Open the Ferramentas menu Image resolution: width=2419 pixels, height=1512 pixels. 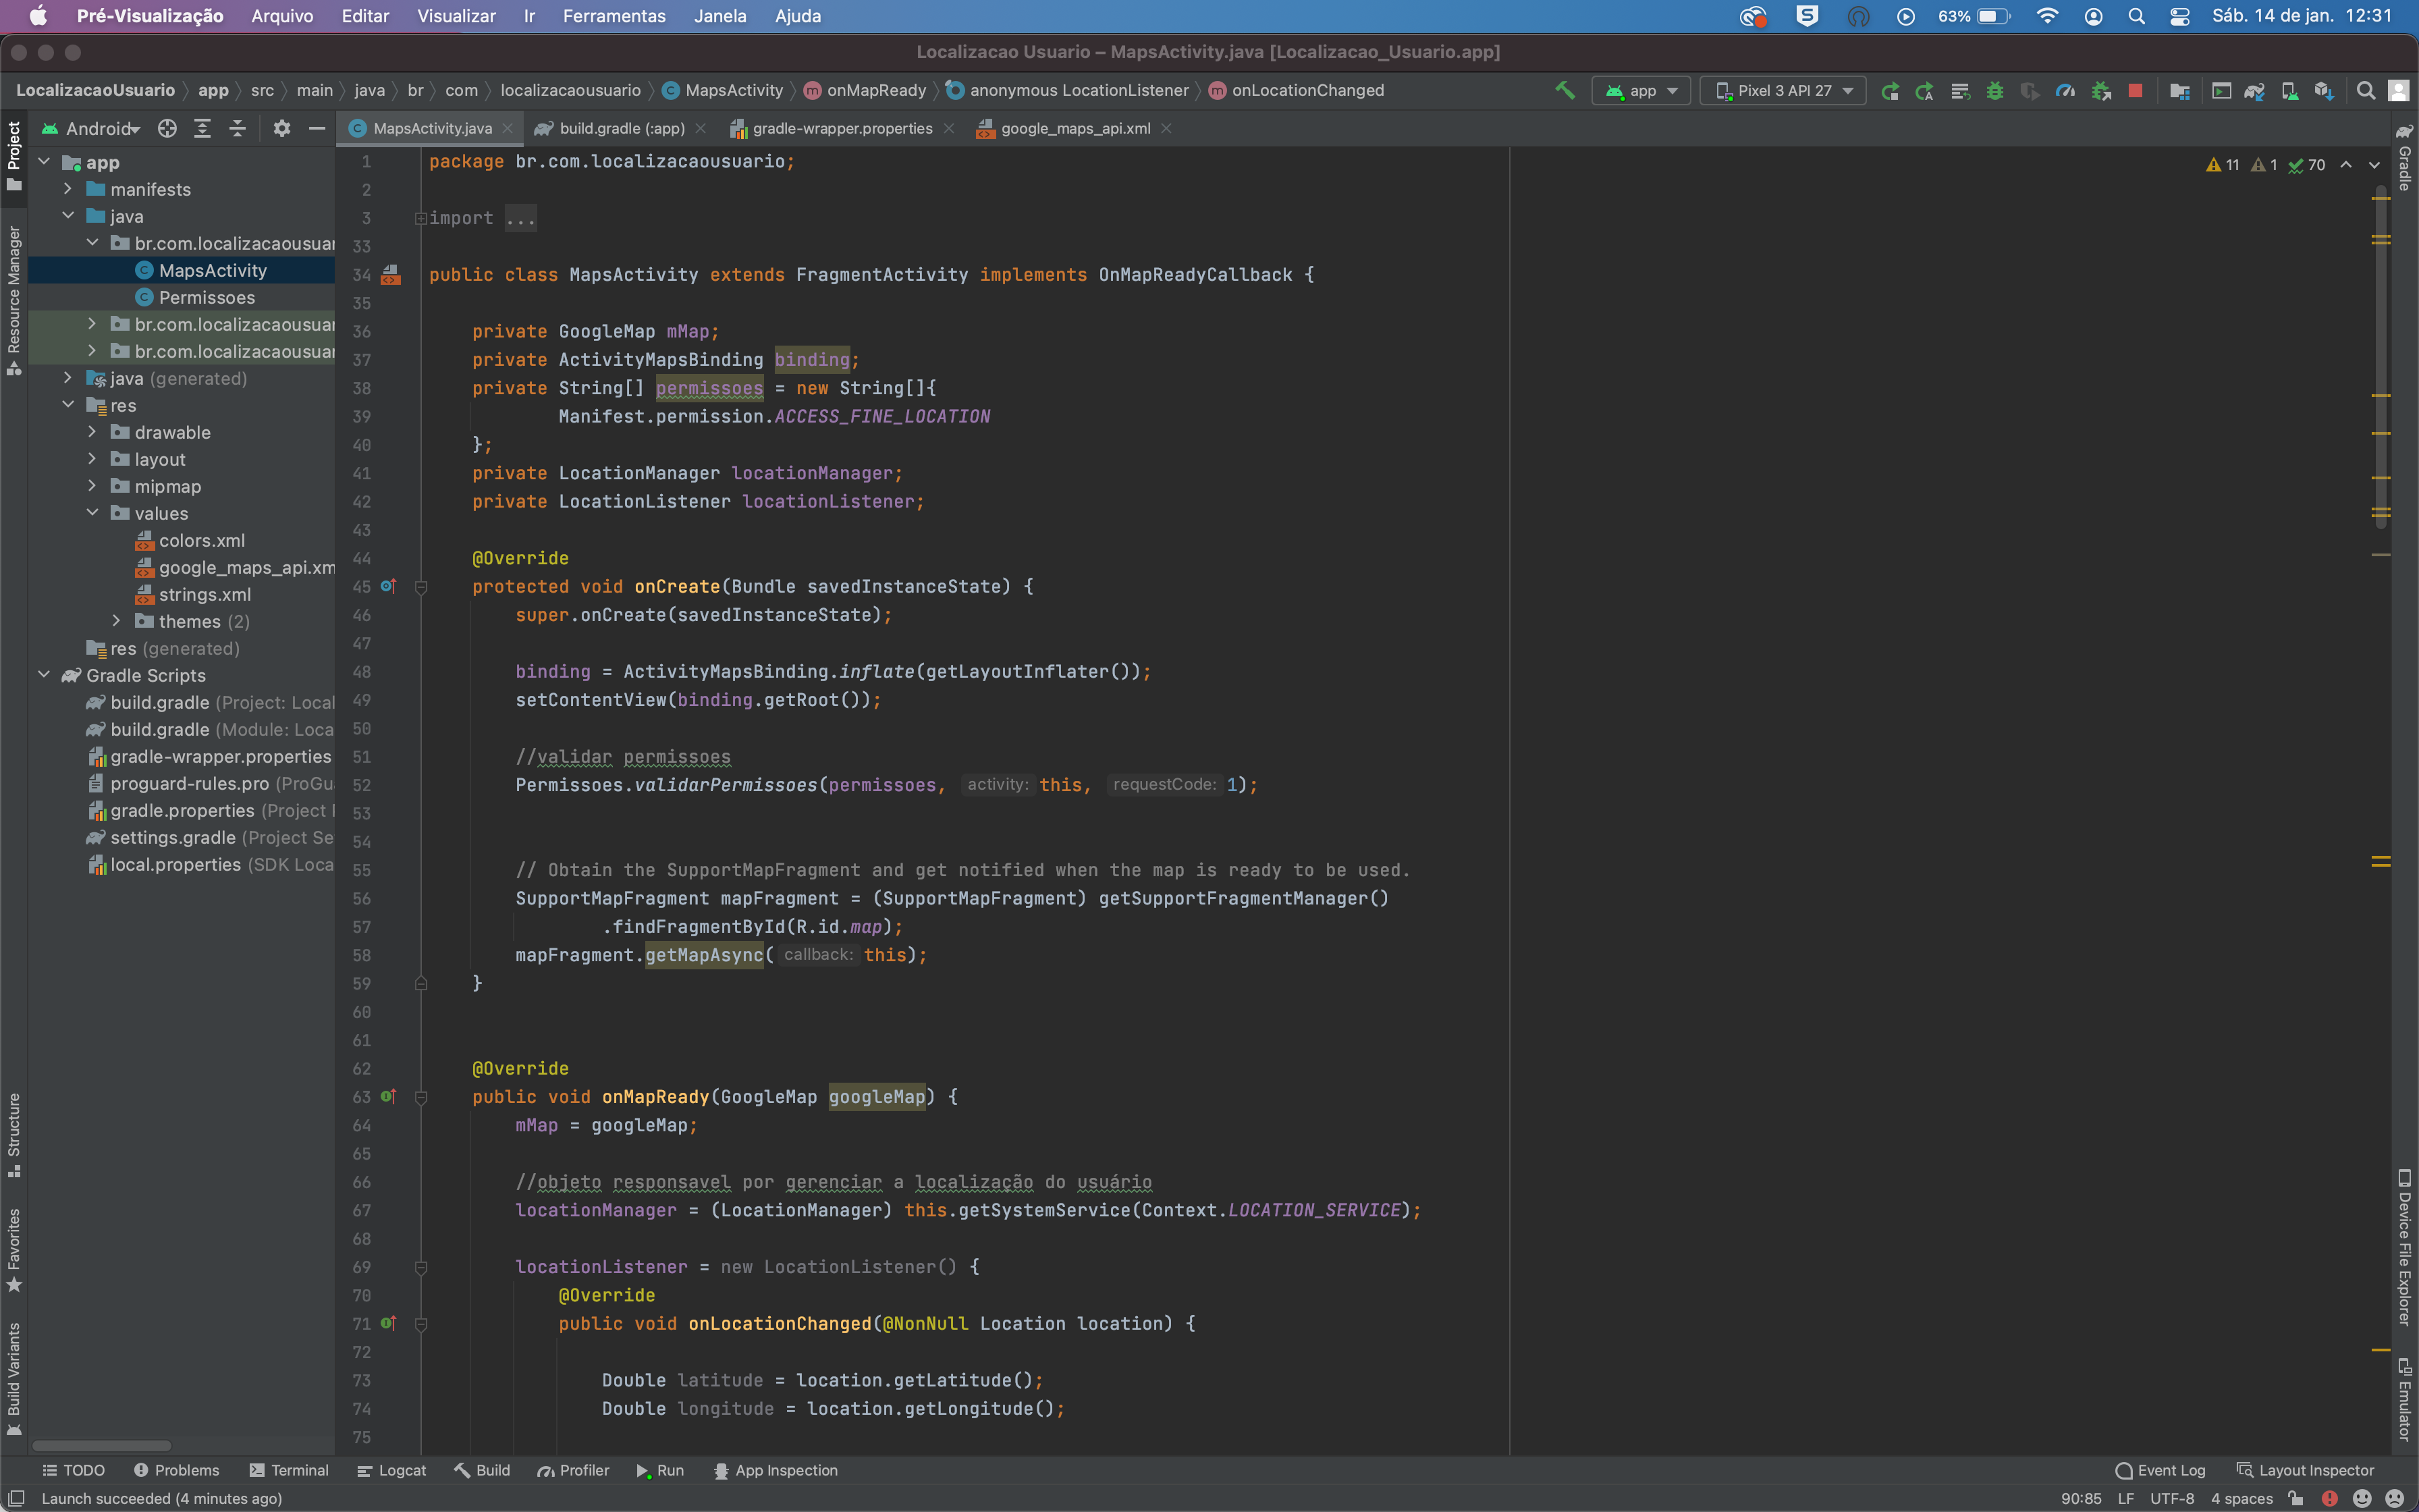point(614,16)
